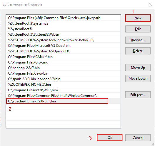
Task: Click the empty row below apache-flume entry
Action: coord(63,107)
